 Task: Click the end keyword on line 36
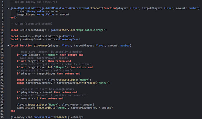[13, 111]
